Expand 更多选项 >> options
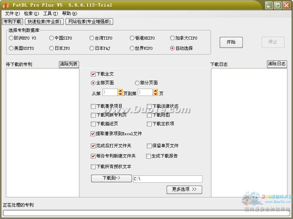 pos(184,189)
